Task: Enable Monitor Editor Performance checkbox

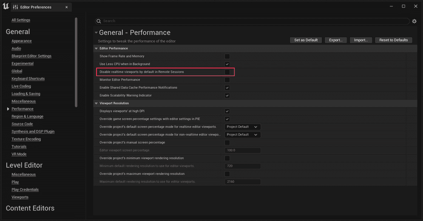Action: (x=227, y=80)
